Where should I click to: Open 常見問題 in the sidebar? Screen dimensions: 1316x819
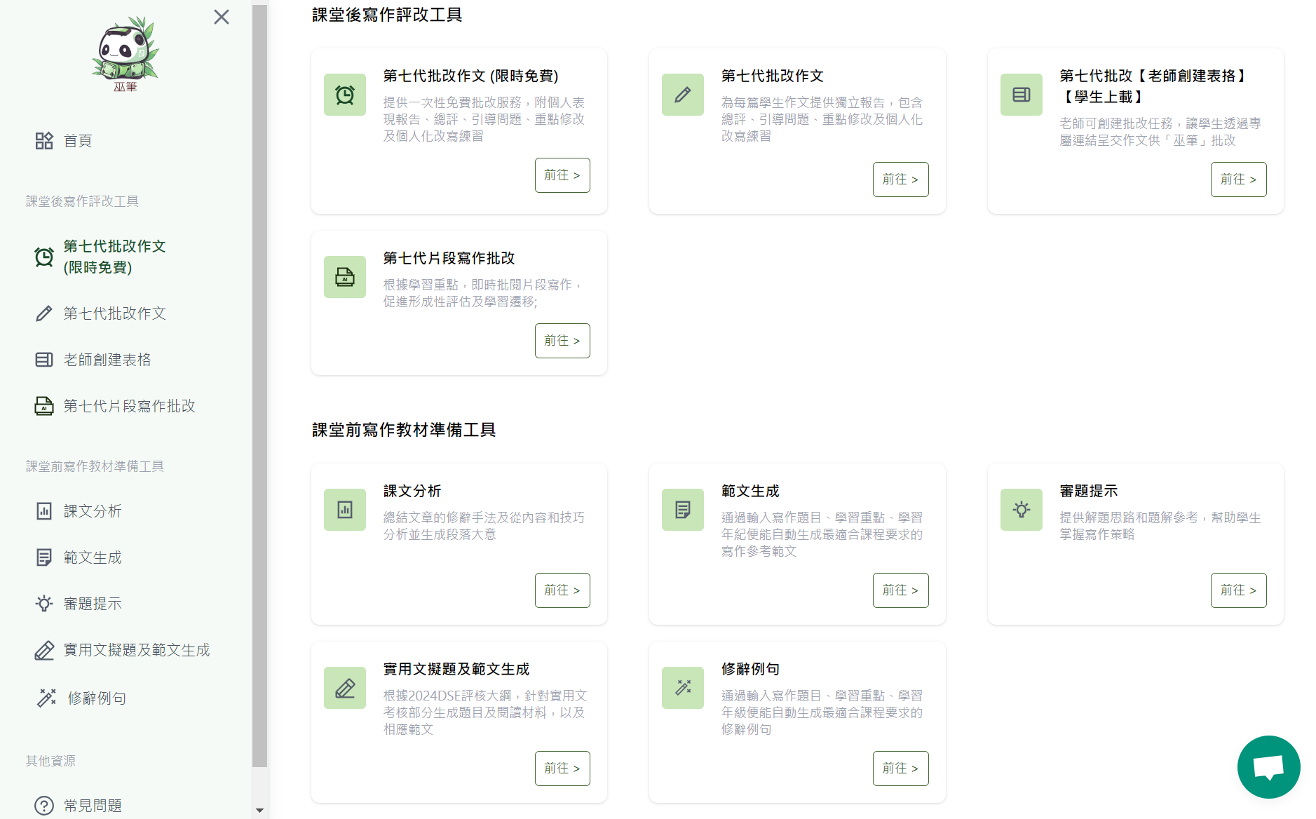click(x=93, y=806)
